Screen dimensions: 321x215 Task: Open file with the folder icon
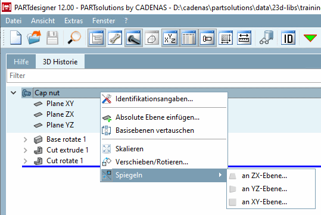[34, 38]
